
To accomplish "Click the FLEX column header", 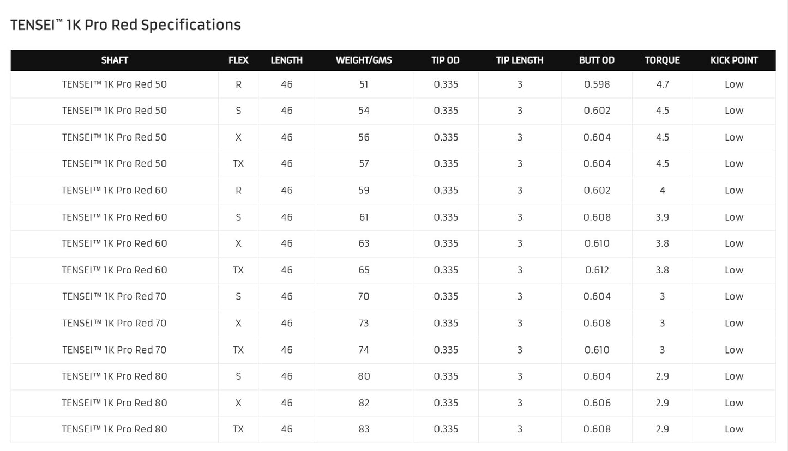I will [x=238, y=60].
